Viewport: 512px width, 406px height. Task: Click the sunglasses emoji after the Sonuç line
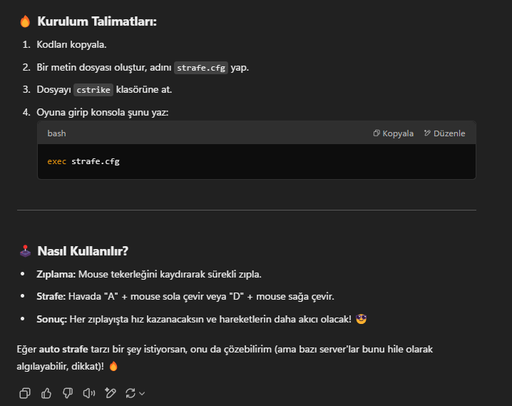361,319
